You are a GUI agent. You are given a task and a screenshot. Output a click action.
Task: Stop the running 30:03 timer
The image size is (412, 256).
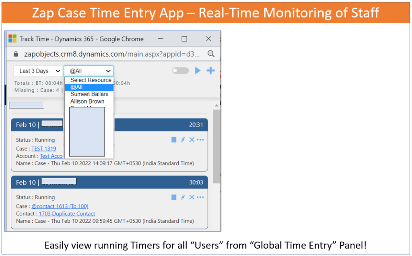coord(174,197)
